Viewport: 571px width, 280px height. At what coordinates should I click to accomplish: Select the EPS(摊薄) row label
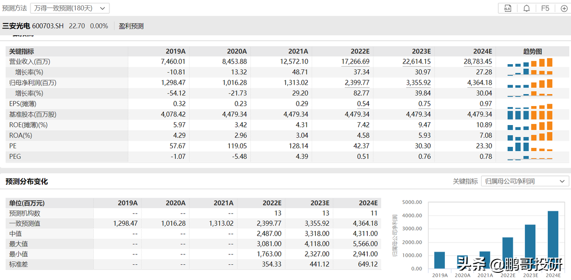(23, 104)
